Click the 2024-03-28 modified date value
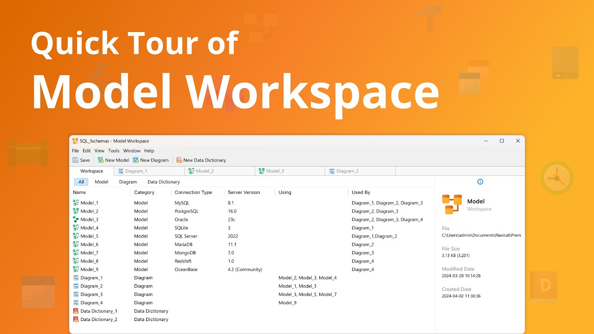The width and height of the screenshot is (594, 334). [461, 276]
